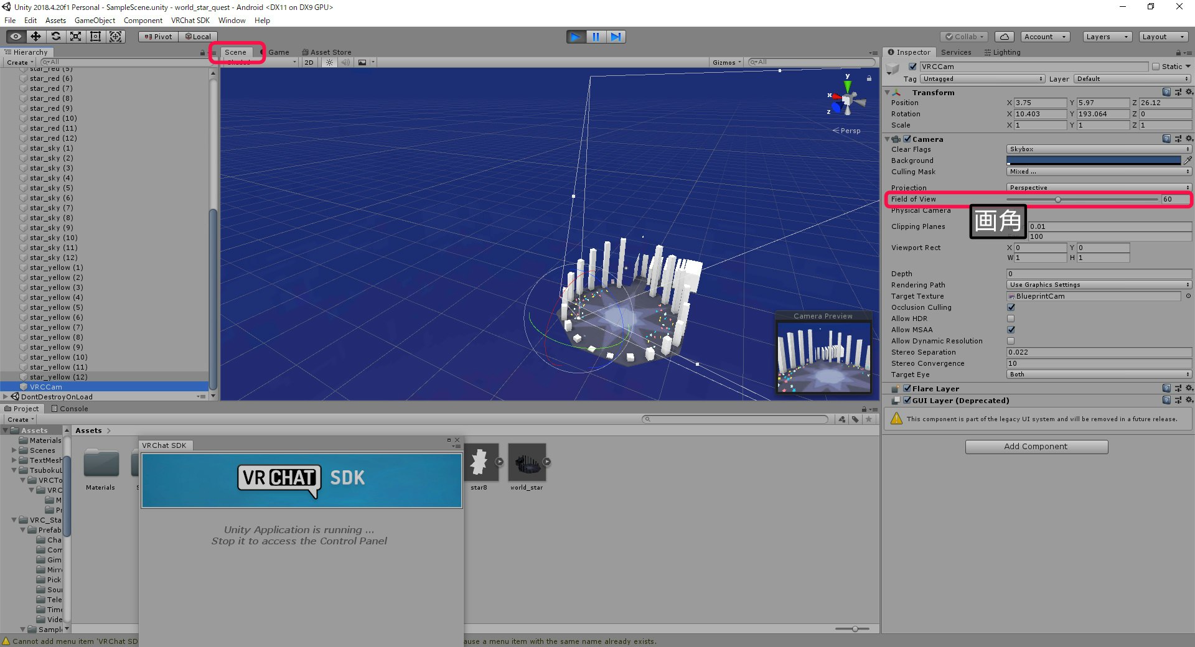Pause the running Unity application
Screen dimensions: 1195x647
[596, 37]
